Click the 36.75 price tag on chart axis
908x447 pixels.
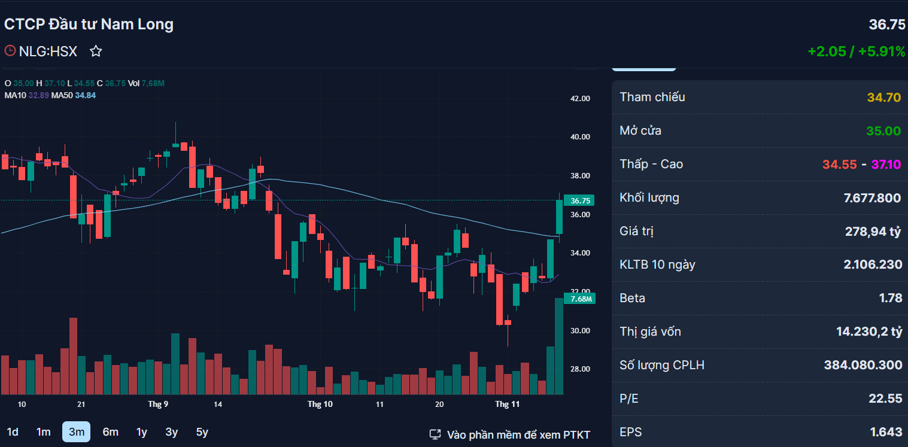pos(579,201)
